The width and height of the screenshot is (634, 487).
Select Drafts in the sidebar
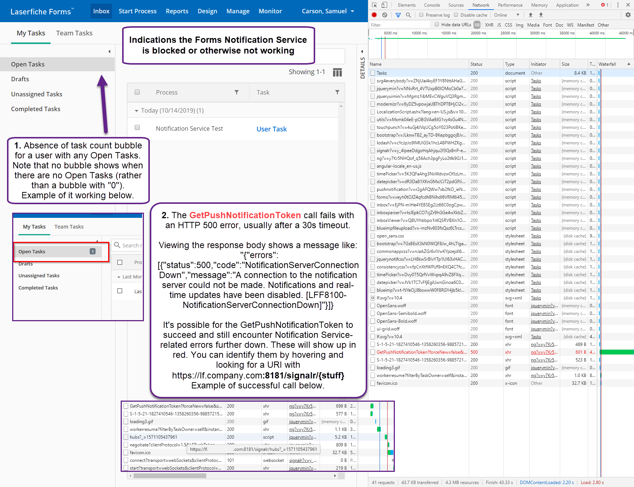click(20, 79)
